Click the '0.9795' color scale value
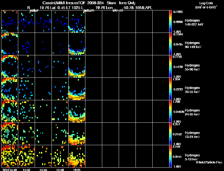Screen dimensions: 224x171 [x=178, y=44]
